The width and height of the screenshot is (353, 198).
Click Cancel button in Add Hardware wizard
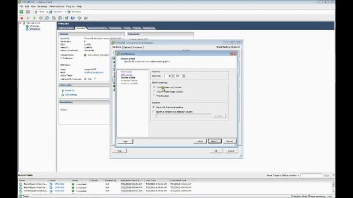click(x=229, y=141)
